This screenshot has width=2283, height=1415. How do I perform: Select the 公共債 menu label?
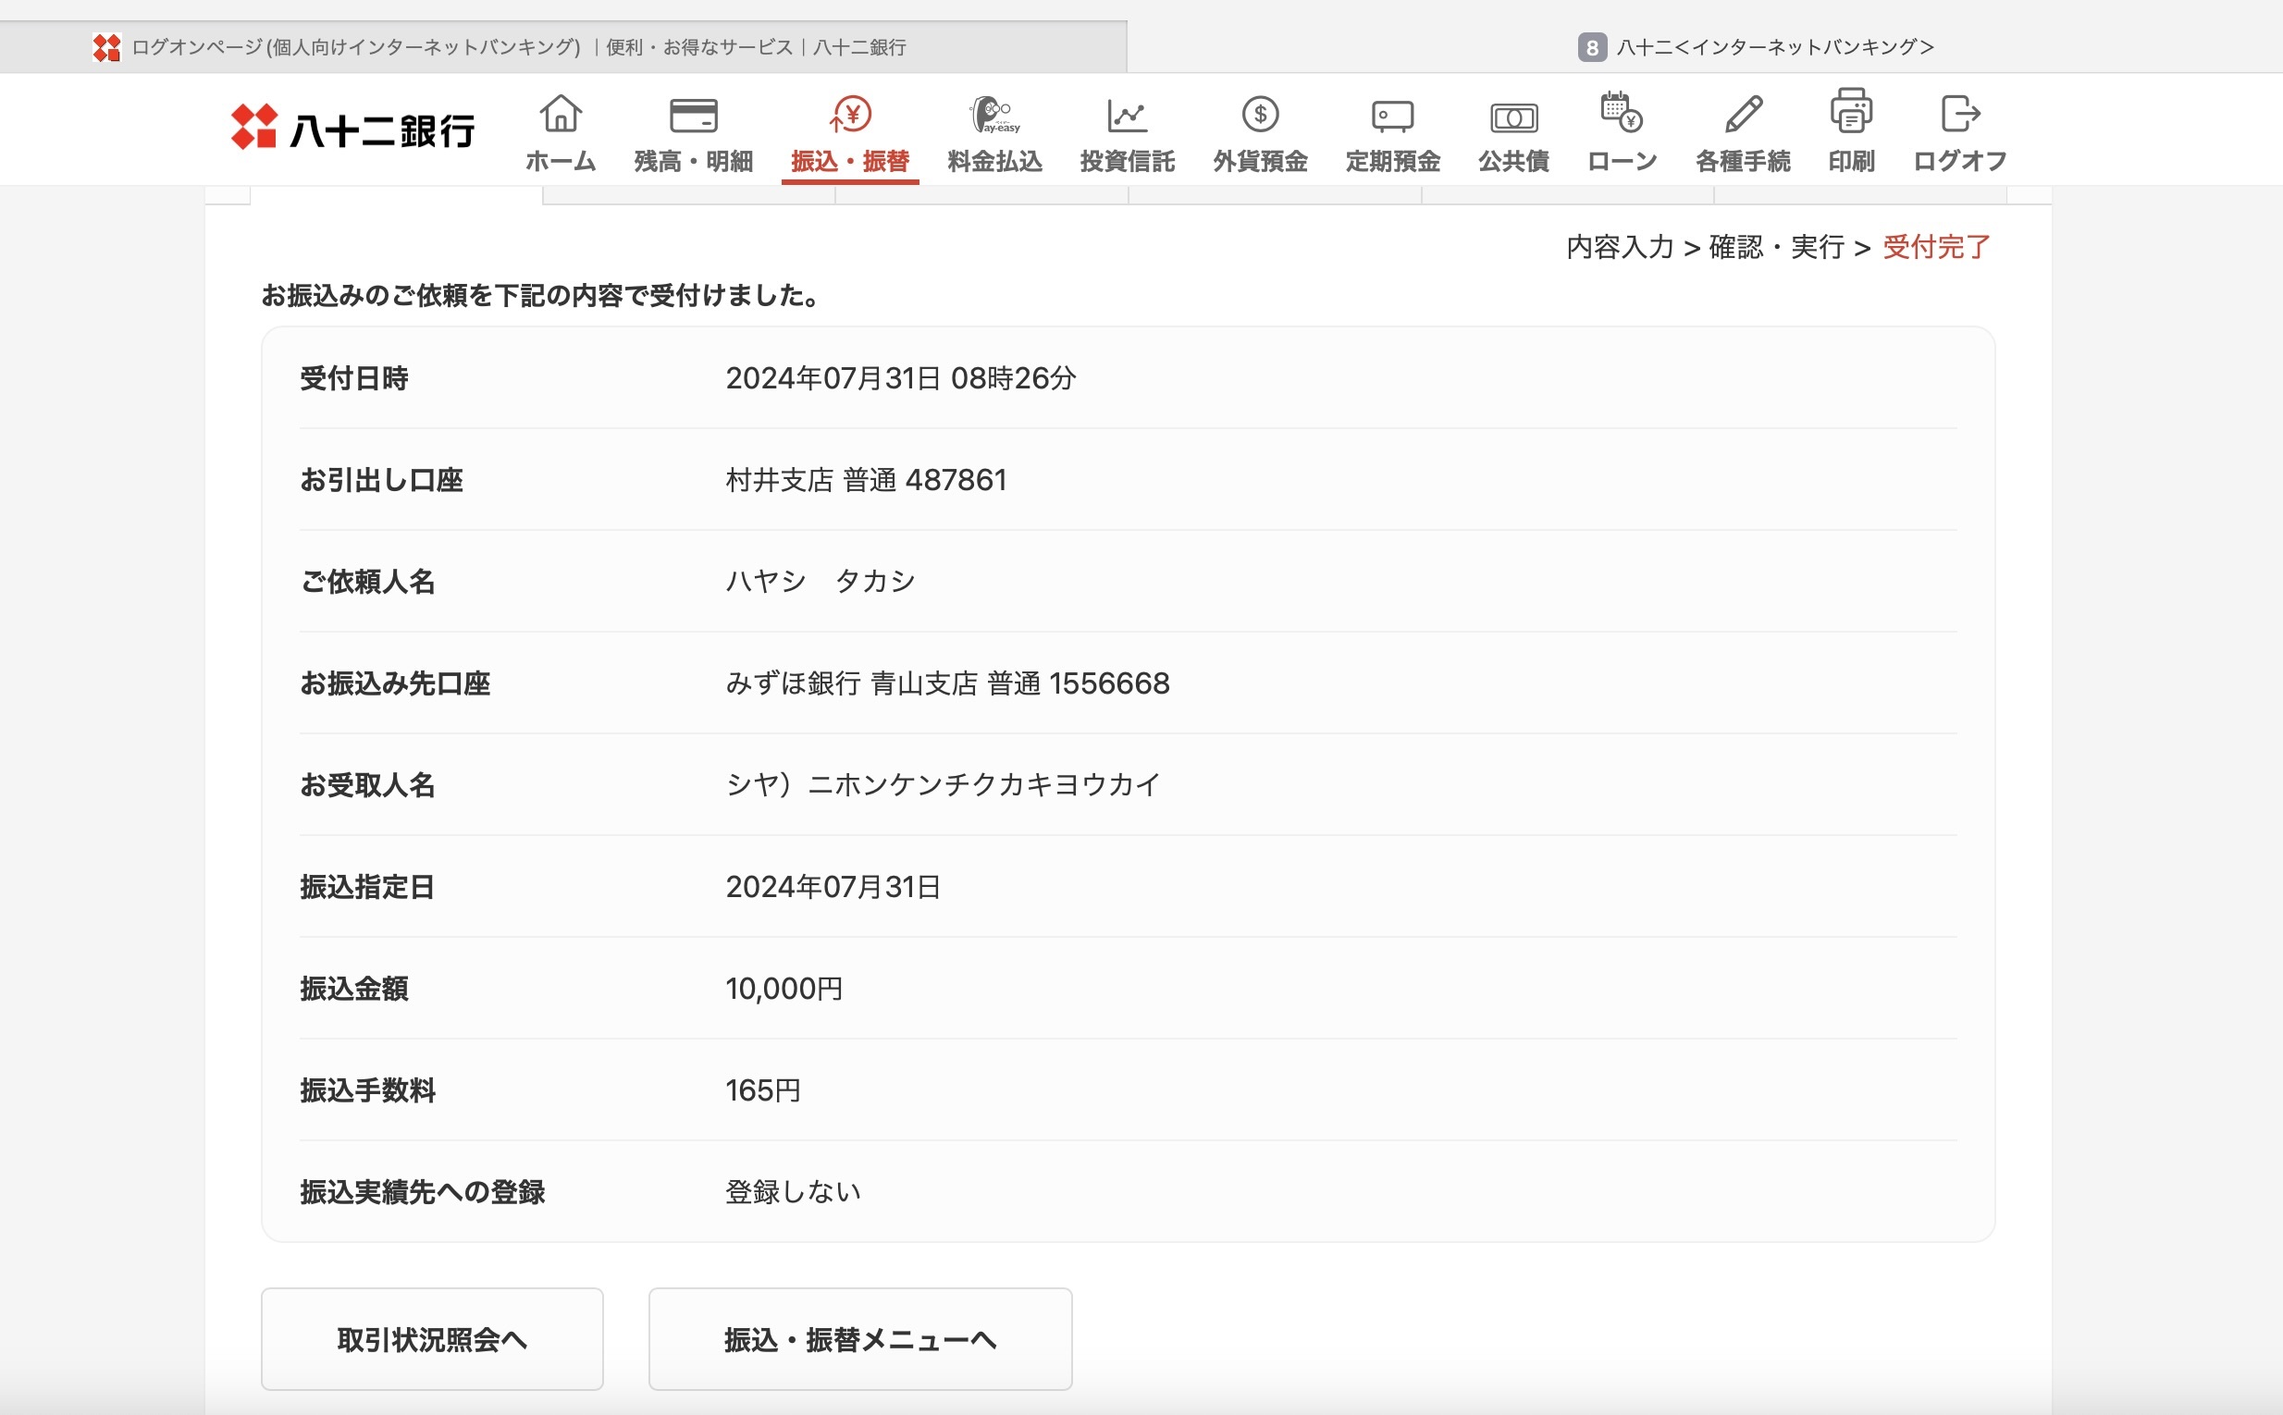click(1513, 161)
